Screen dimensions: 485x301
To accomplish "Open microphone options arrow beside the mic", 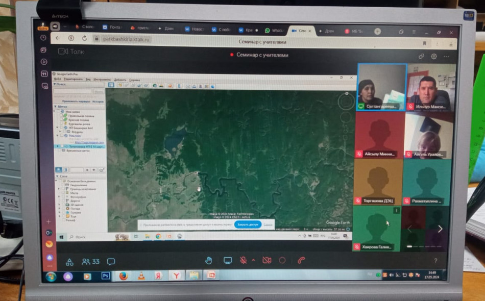I will click(253, 260).
